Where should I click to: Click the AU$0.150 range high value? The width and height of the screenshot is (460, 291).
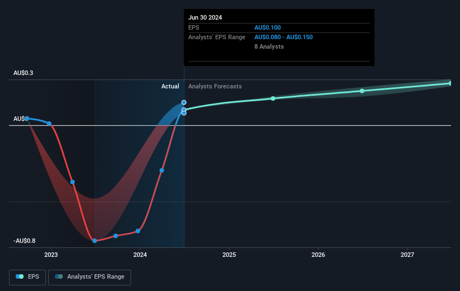point(300,37)
